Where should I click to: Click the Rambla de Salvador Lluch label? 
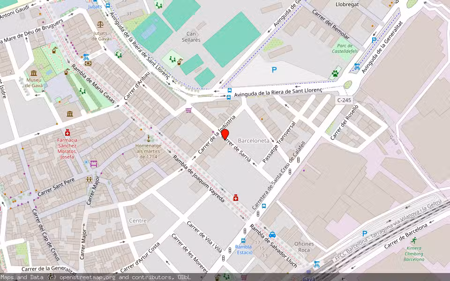273,246
